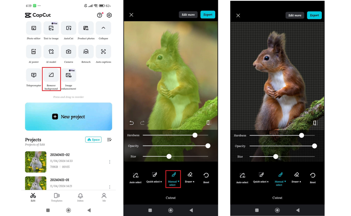
Task: Select Auto select on green-squirrel screen
Action: coord(135,178)
